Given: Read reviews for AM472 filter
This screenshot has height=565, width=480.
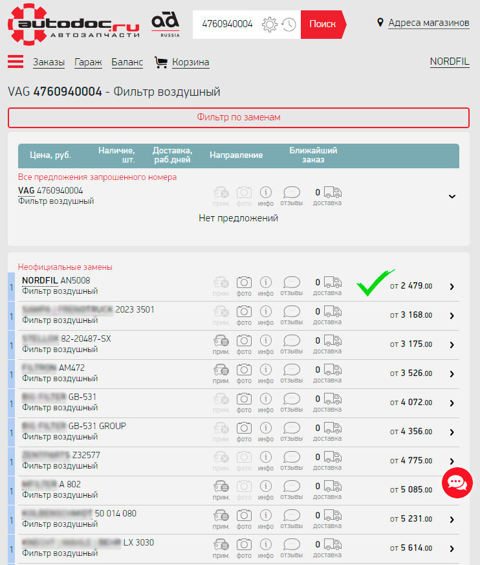Looking at the screenshot, I should coord(292,374).
